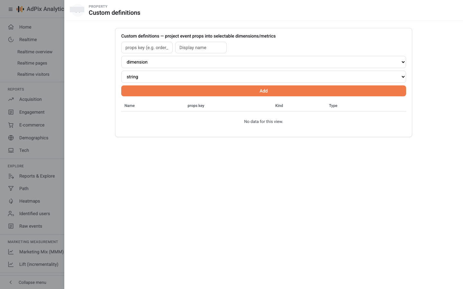Focus the Display name input field
Image resolution: width=463 pixels, height=289 pixels.
[201, 48]
